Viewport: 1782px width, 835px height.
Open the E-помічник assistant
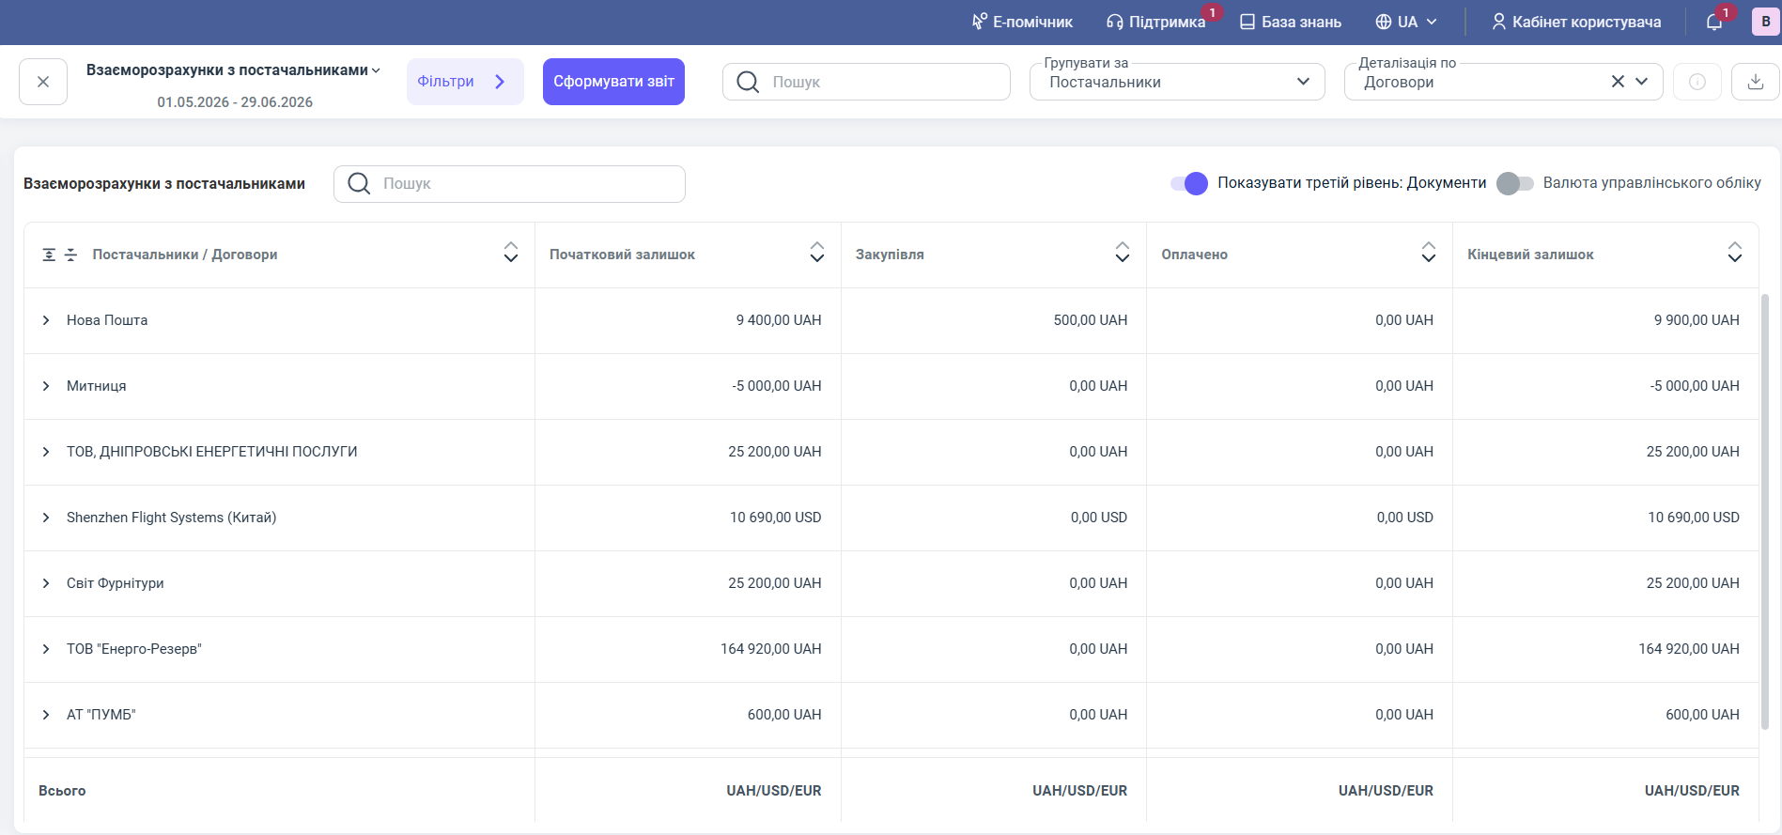tap(1022, 22)
